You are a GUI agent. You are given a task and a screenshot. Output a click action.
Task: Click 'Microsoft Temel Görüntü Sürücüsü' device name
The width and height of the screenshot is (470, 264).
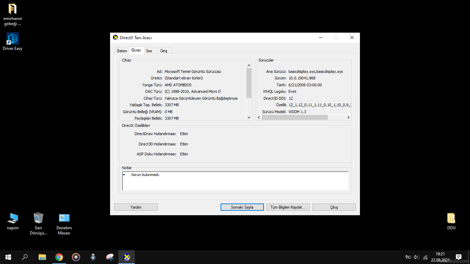193,71
